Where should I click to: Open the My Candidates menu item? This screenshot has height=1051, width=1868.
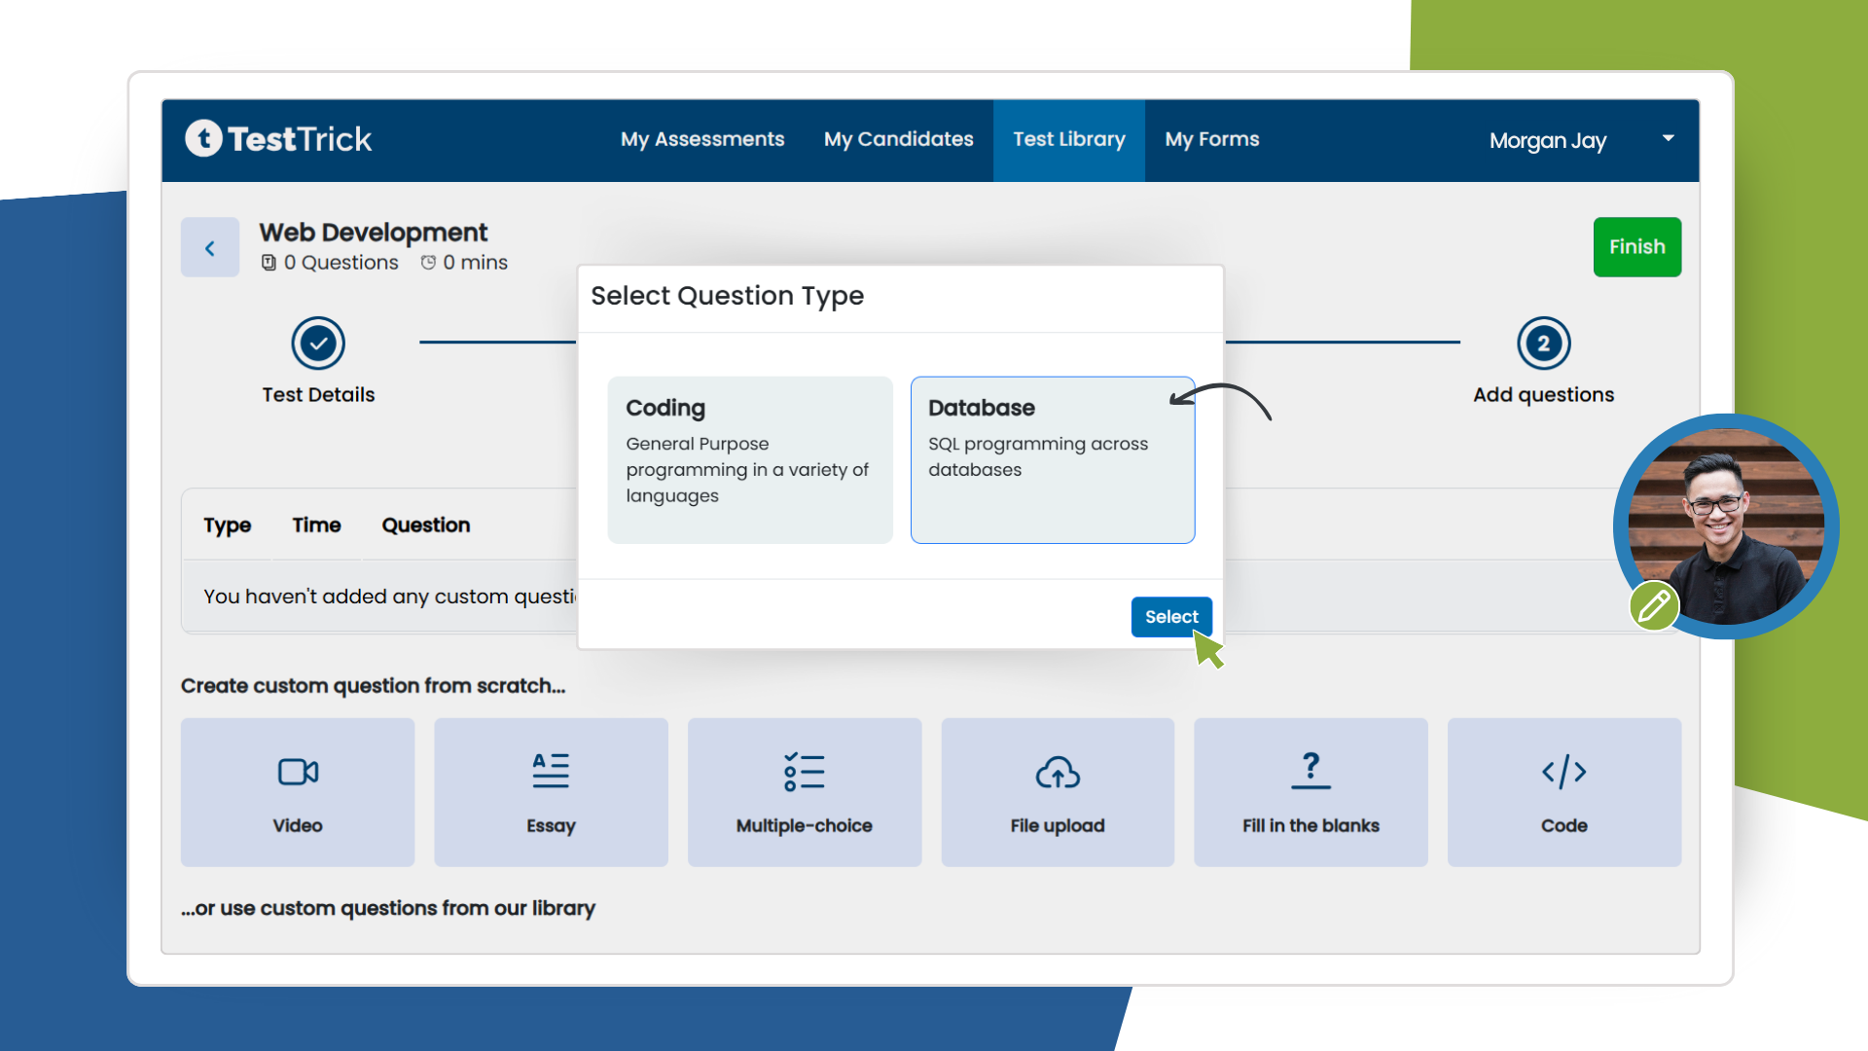[898, 139]
